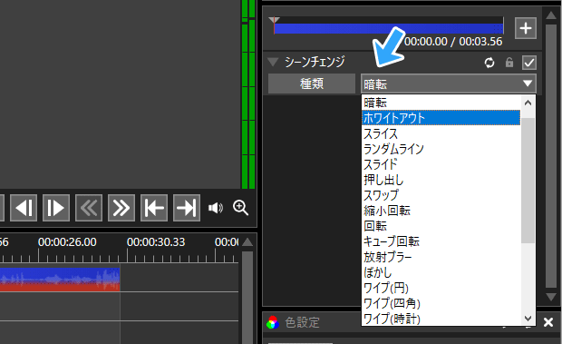Image resolution: width=562 pixels, height=344 pixels.
Task: Click the speaker volume icon
Action: 216,208
